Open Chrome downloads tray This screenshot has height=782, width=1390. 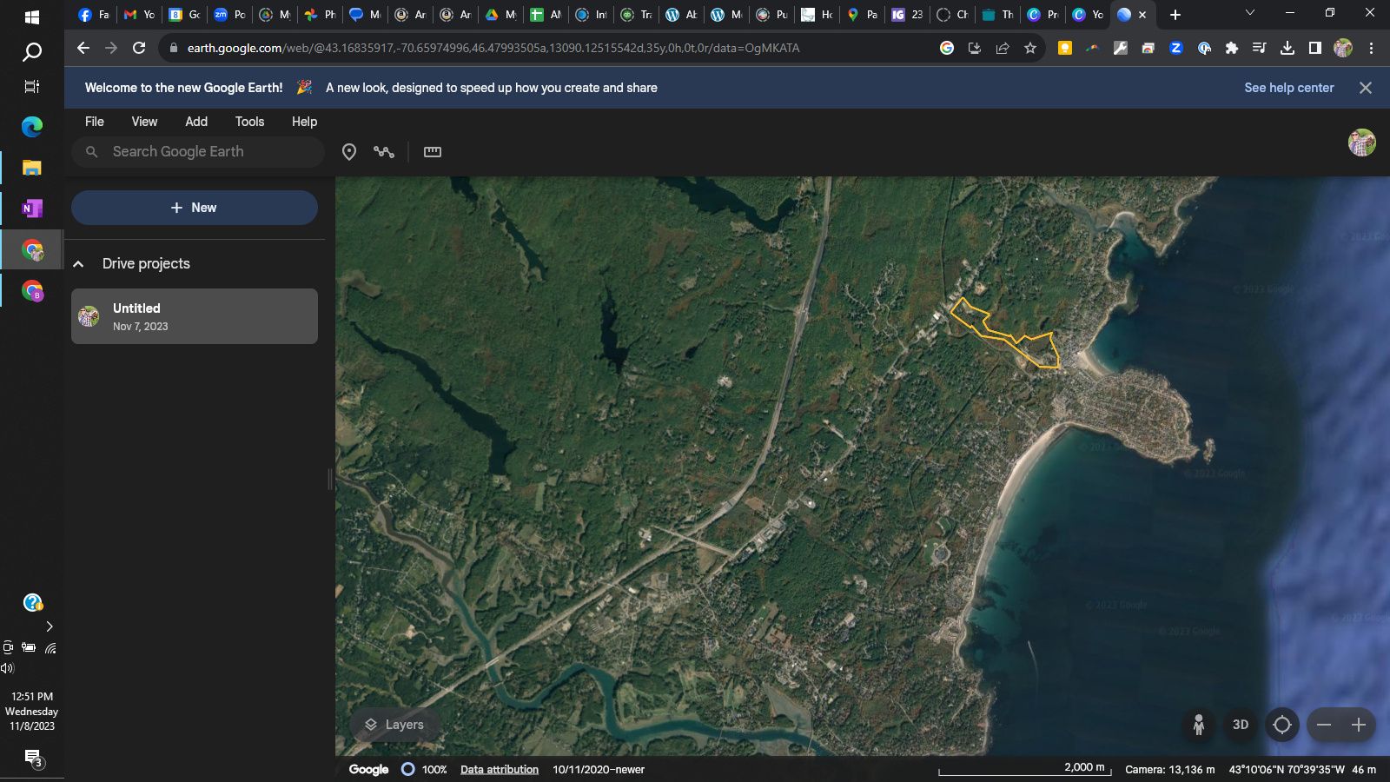pyautogui.click(x=1287, y=48)
